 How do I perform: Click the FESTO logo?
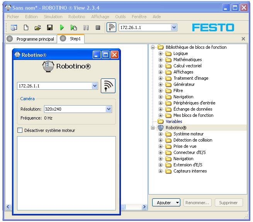[x=213, y=27]
